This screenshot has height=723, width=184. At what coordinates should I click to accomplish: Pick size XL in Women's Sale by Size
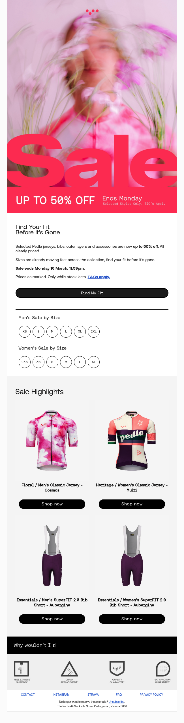pyautogui.click(x=93, y=362)
